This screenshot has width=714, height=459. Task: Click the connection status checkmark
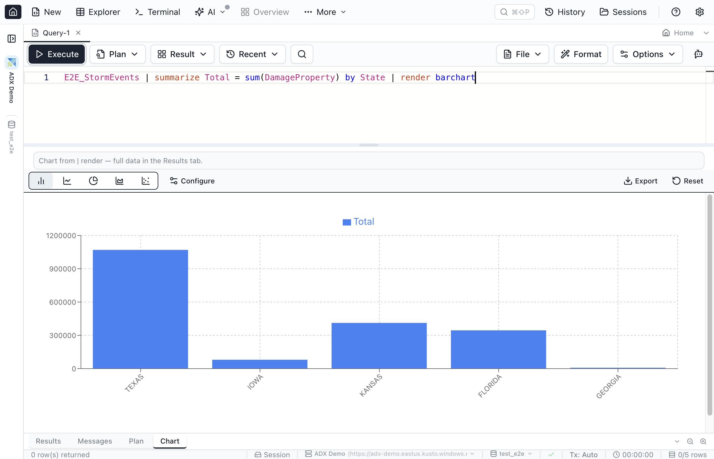(x=551, y=455)
